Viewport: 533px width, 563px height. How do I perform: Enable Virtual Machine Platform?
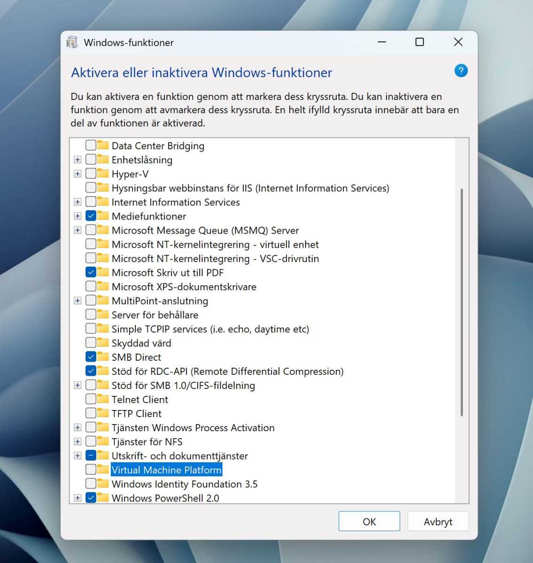click(x=91, y=469)
